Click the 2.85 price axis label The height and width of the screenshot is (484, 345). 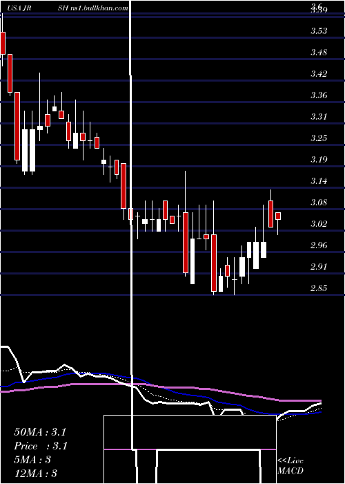(319, 288)
